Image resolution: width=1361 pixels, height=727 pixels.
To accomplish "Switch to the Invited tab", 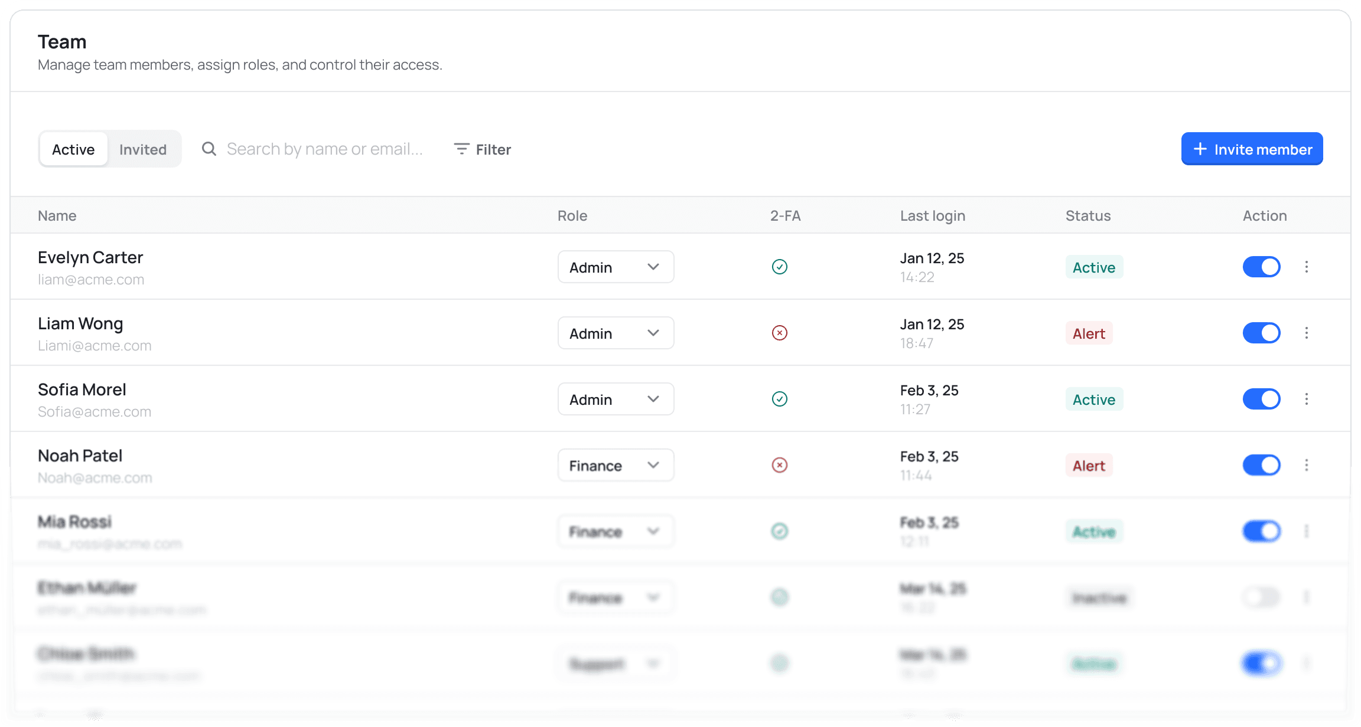I will (x=143, y=149).
